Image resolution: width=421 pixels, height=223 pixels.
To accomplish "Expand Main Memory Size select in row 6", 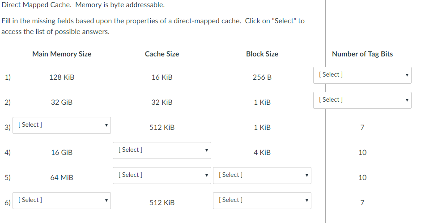I will [62, 201].
